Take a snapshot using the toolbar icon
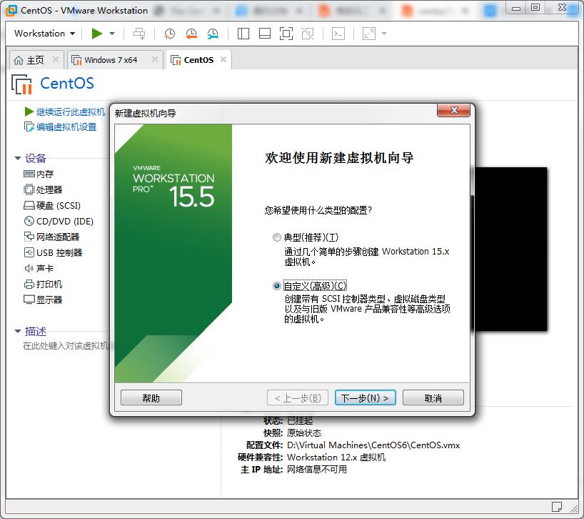The image size is (584, 519). [168, 34]
